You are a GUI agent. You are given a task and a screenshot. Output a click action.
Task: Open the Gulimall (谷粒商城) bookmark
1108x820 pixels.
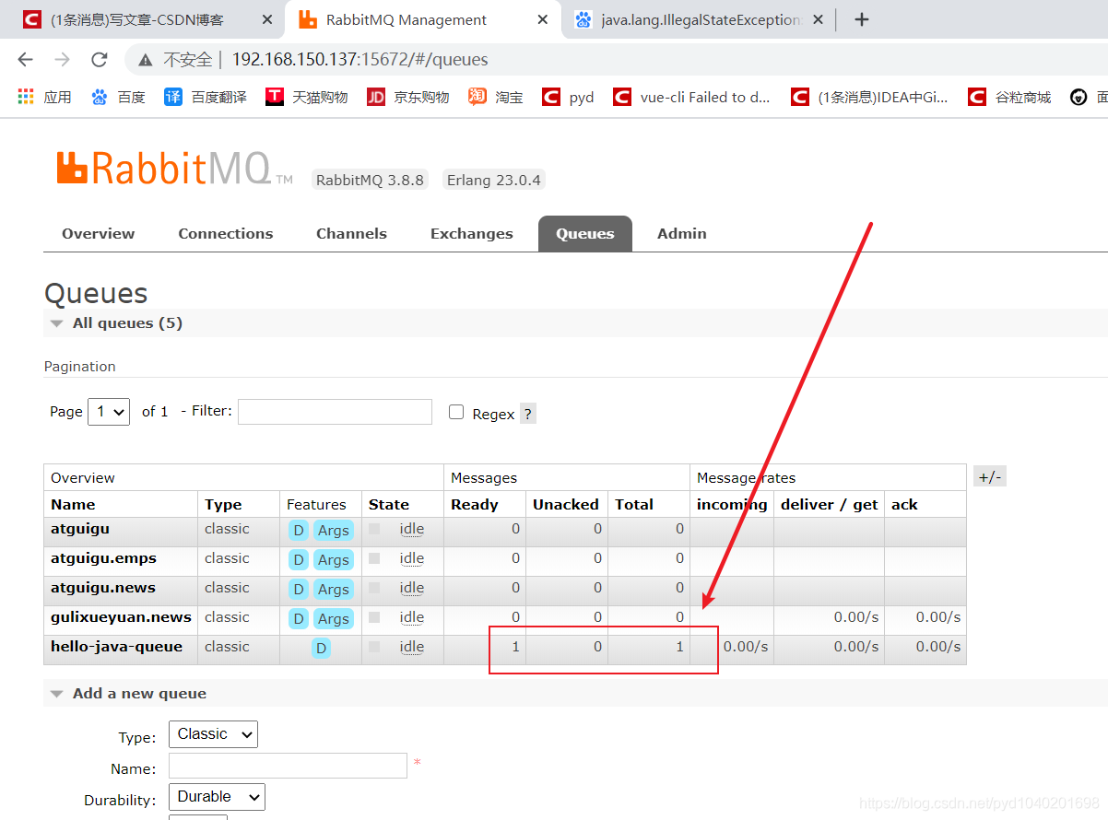(x=1009, y=97)
